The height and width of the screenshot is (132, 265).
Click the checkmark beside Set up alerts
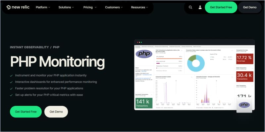click(11, 95)
